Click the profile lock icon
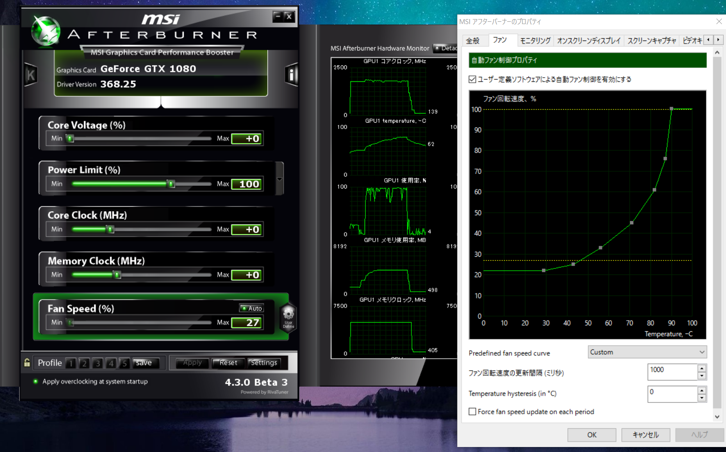The height and width of the screenshot is (452, 726). tap(27, 363)
